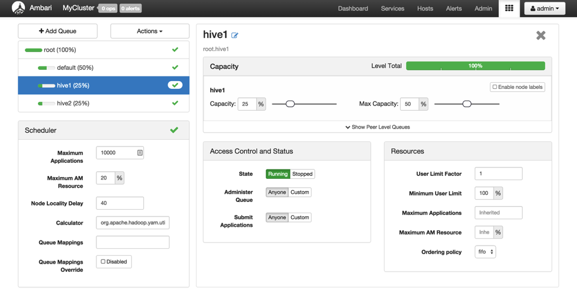Click the checkmark on default queue row

pyautogui.click(x=175, y=68)
